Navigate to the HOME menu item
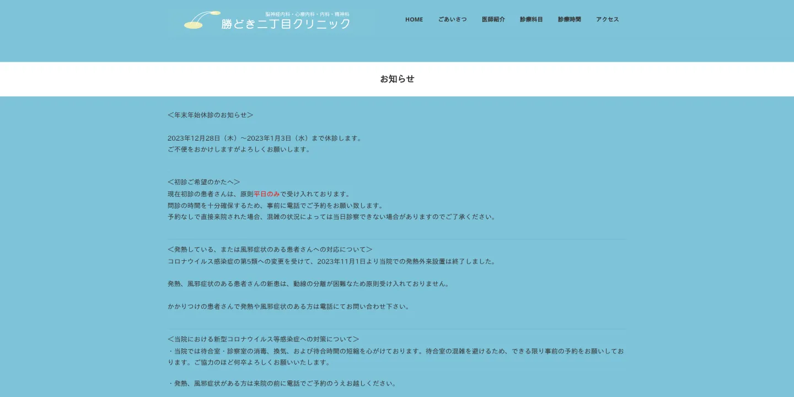Image resolution: width=794 pixels, height=397 pixels. [x=414, y=19]
